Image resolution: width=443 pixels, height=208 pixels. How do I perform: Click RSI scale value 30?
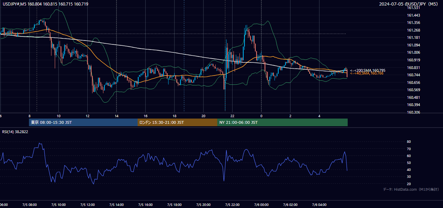pyautogui.click(x=409, y=176)
